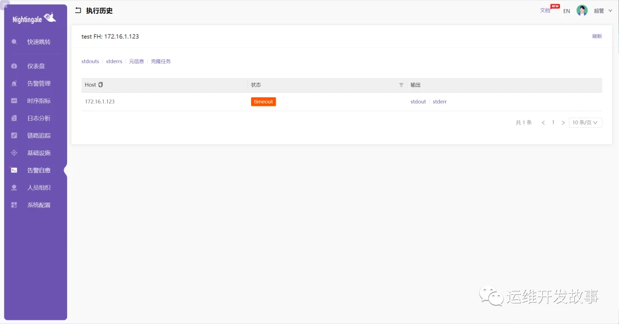
Task: Open the 状态 column filter icon
Action: point(401,85)
